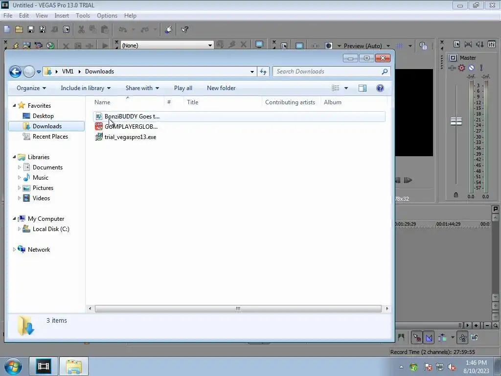Click the Master volume fader handle

pos(456,121)
